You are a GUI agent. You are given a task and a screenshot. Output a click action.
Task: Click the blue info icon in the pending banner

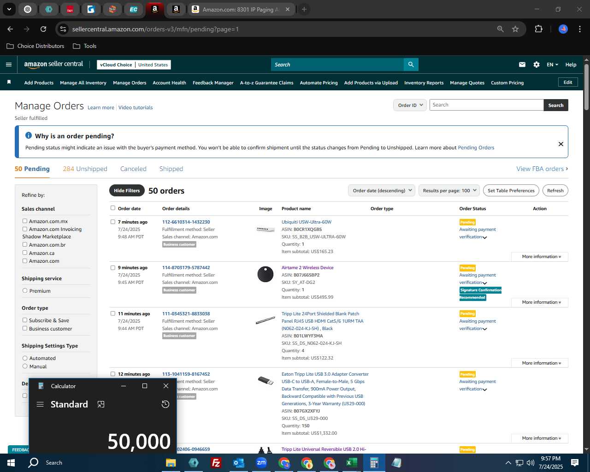(x=29, y=136)
